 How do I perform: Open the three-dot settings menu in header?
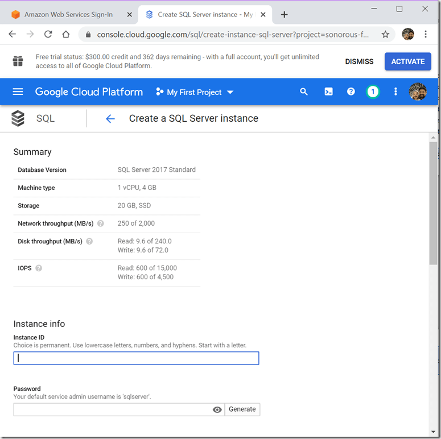[396, 92]
